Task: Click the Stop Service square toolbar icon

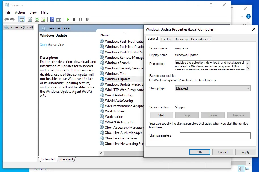Action: pos(74,19)
